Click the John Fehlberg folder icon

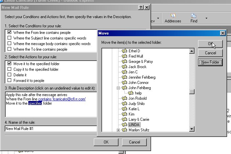tap(124, 88)
